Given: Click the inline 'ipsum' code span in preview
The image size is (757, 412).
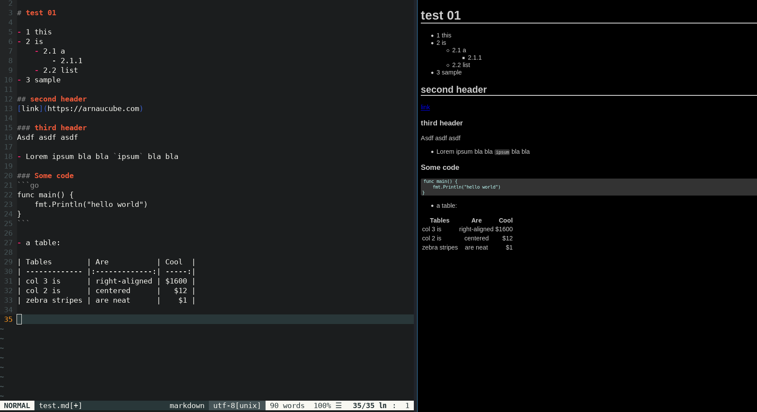Looking at the screenshot, I should [502, 152].
